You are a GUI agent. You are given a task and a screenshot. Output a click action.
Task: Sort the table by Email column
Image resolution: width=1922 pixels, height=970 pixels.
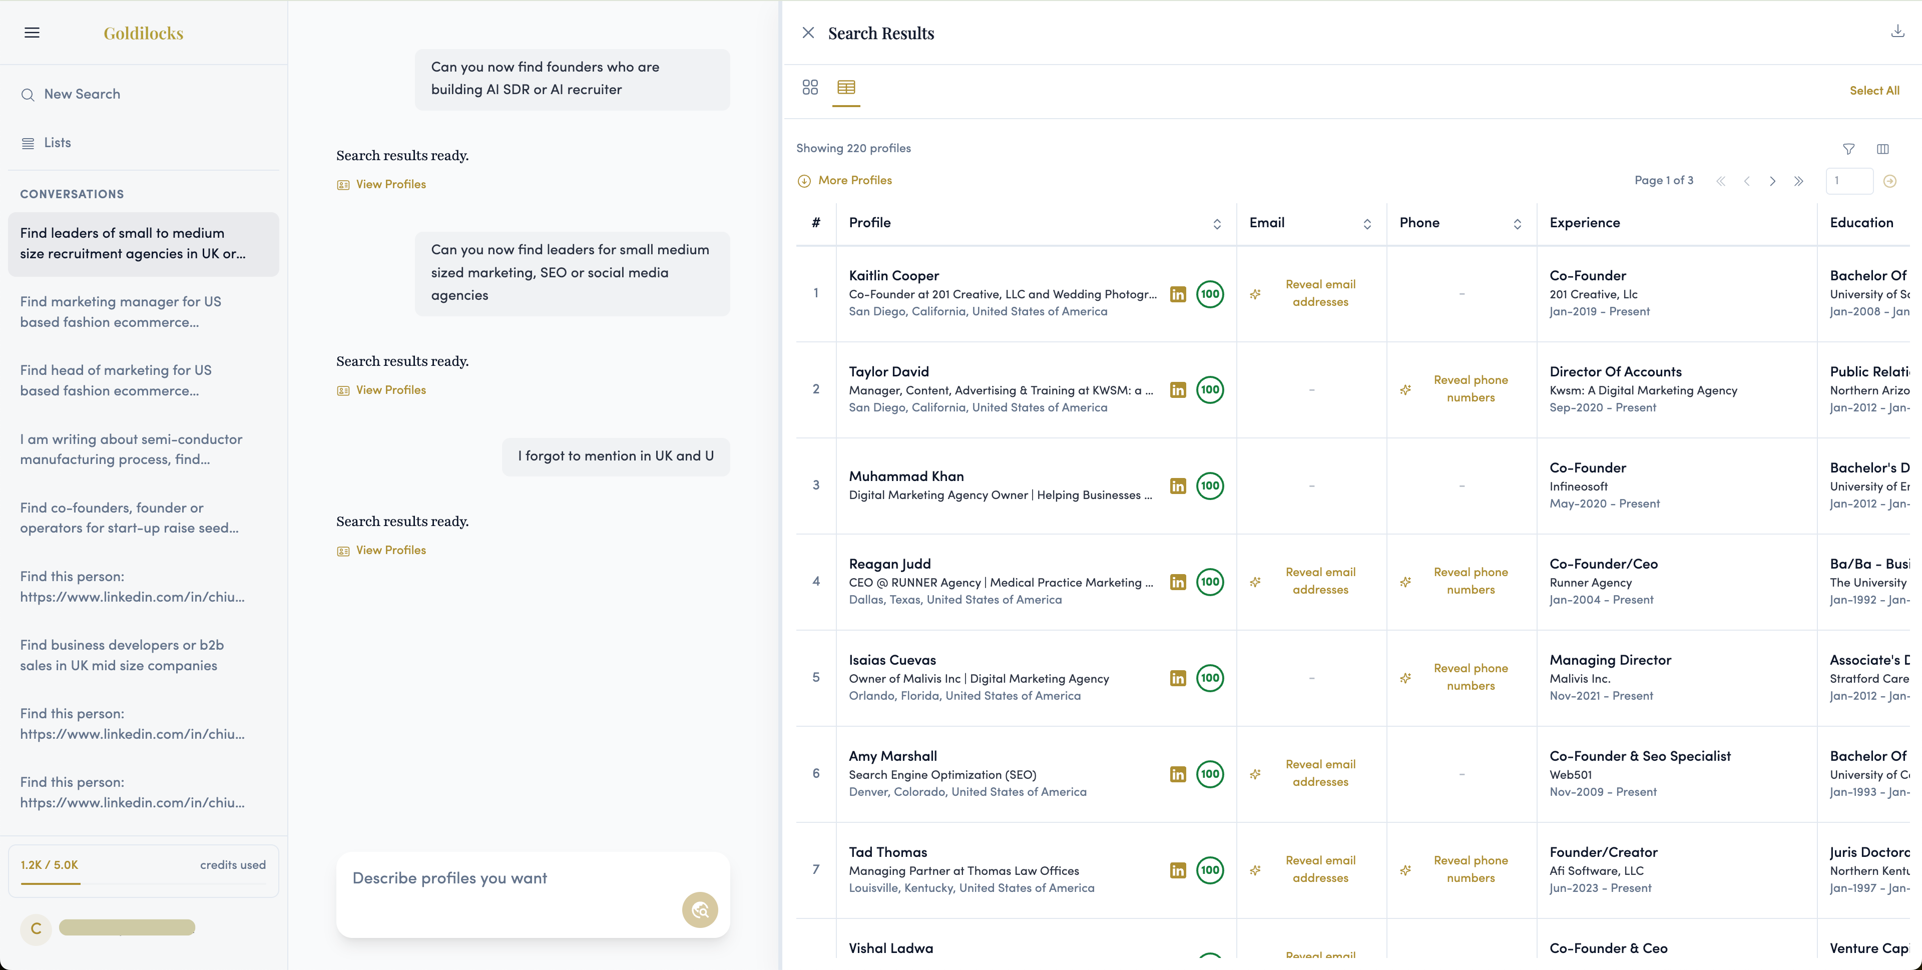(1367, 224)
